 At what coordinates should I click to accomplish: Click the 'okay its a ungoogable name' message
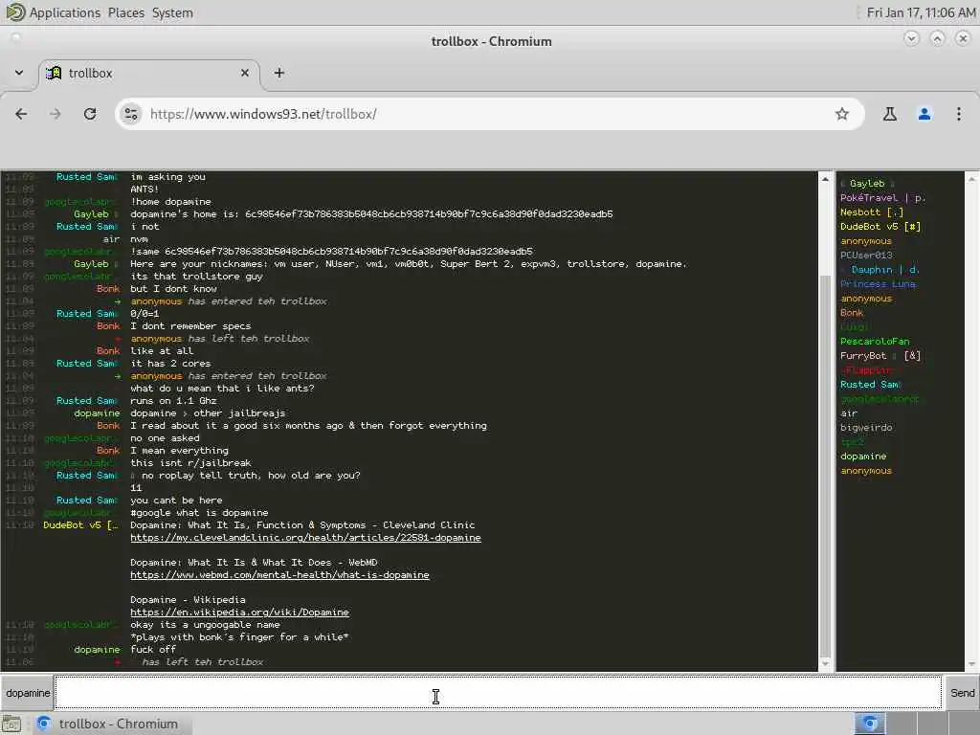pos(205,625)
